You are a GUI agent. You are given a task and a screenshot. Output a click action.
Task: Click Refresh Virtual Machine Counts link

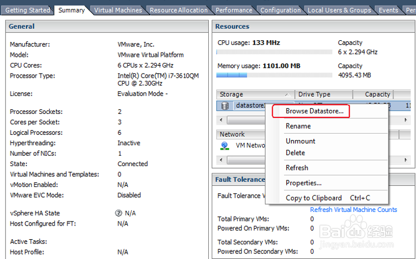pos(353,210)
